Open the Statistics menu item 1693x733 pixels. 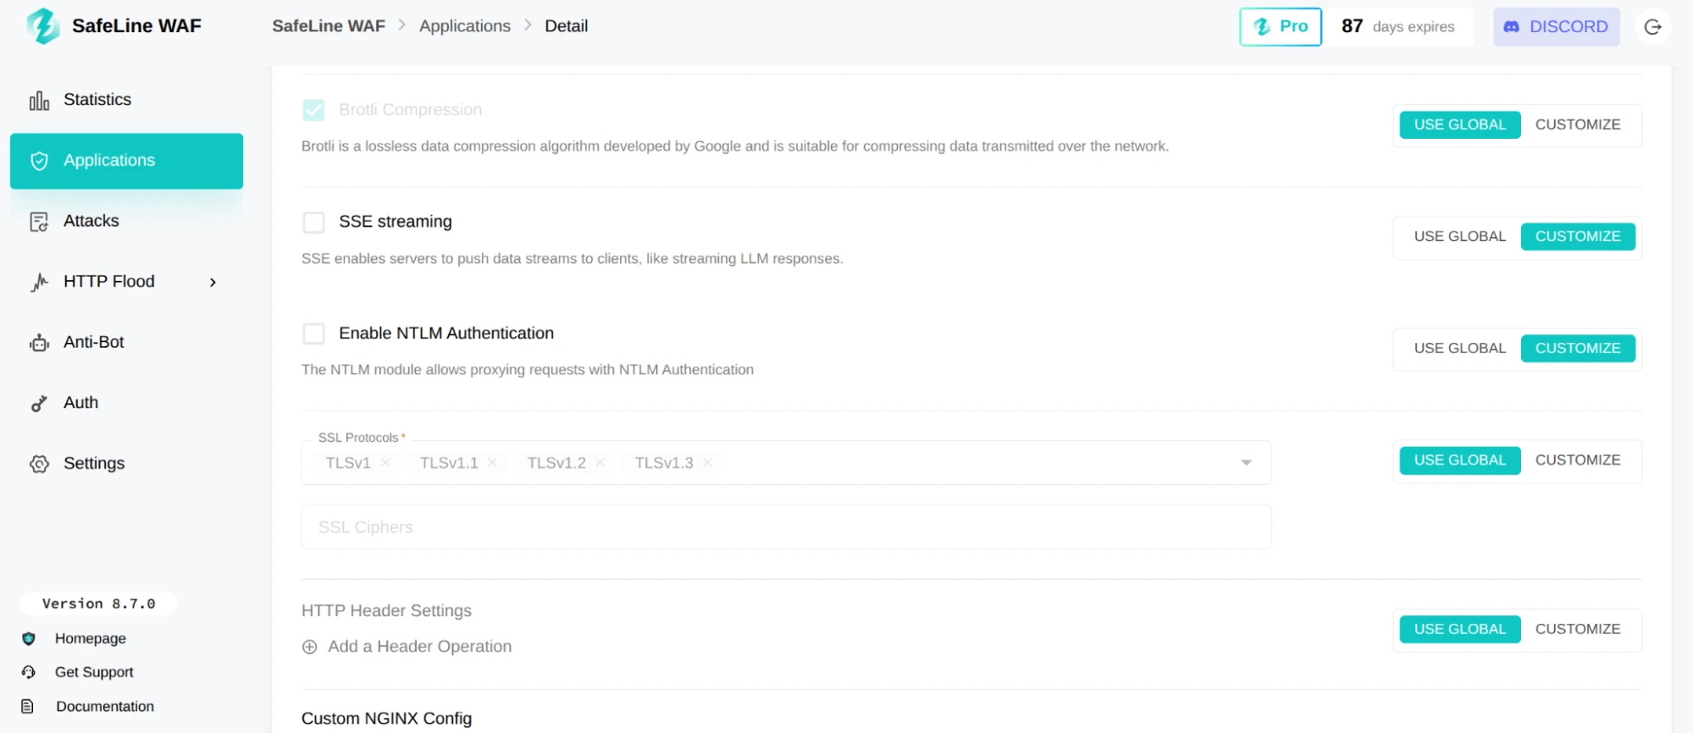pyautogui.click(x=126, y=100)
